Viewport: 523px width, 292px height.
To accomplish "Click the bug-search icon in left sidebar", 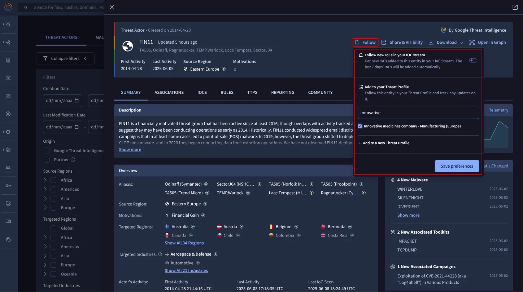I will 8,25.
